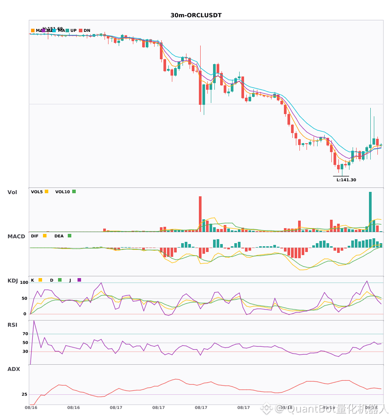392x420 pixels.
Task: Toggle the red DN legend marker
Action: 81,31
